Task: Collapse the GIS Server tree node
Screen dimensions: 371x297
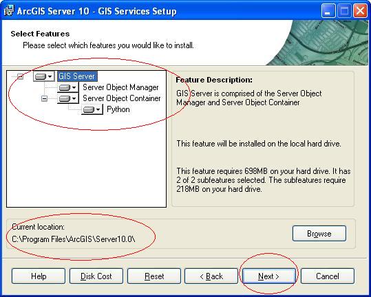Action: 21,76
